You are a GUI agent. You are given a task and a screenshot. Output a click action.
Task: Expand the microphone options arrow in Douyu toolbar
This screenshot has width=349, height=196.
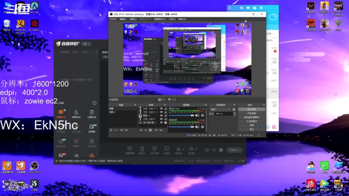(x=184, y=149)
